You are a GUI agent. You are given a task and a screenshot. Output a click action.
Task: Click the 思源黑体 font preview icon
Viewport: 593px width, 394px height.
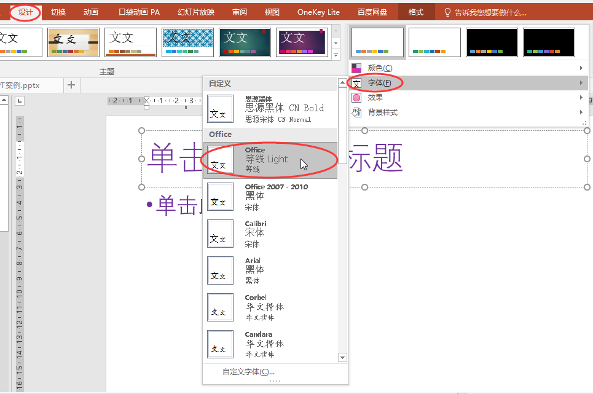click(220, 109)
